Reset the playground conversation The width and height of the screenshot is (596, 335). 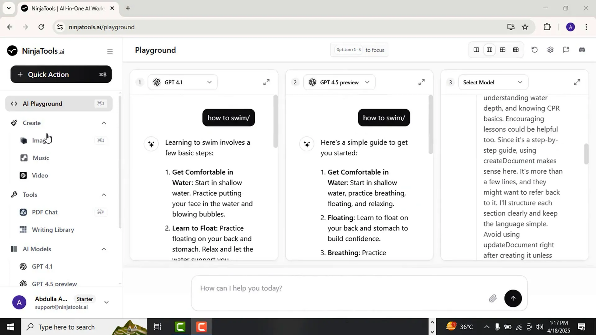click(x=535, y=50)
